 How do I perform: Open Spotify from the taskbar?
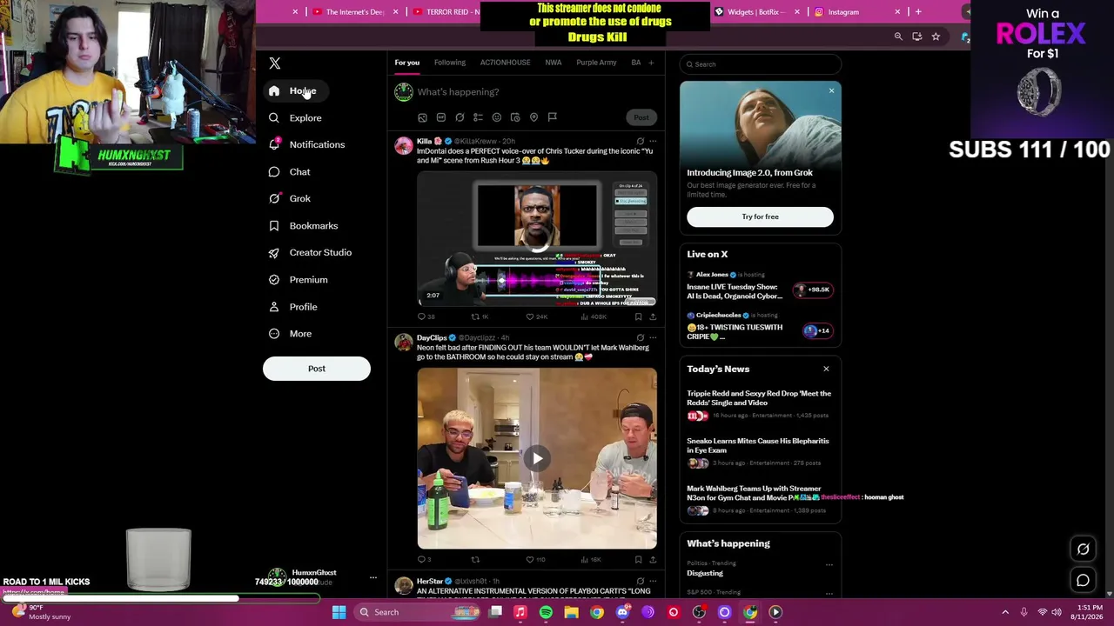546,612
